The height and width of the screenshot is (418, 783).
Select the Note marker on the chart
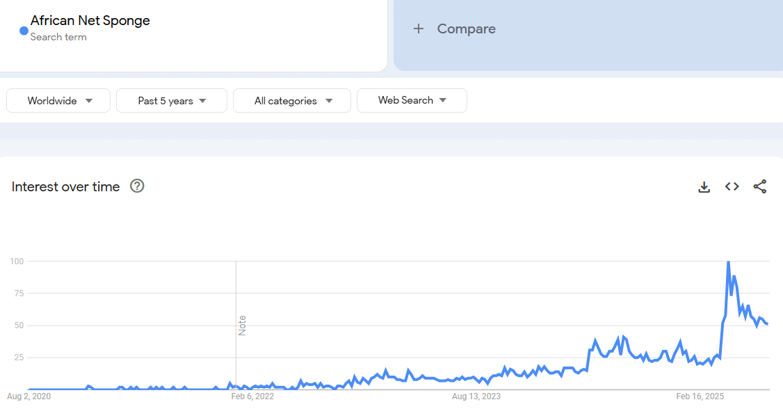pos(242,325)
